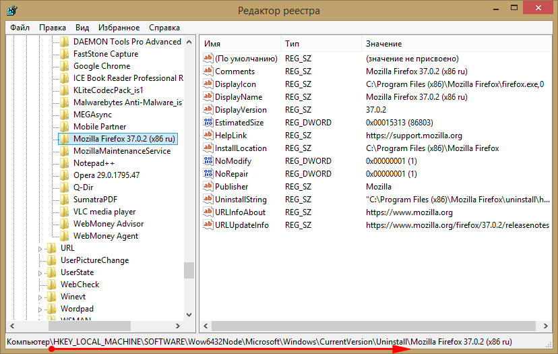Click the 0x00015313 (86803) value data
The width and height of the screenshot is (558, 354).
pyautogui.click(x=399, y=123)
